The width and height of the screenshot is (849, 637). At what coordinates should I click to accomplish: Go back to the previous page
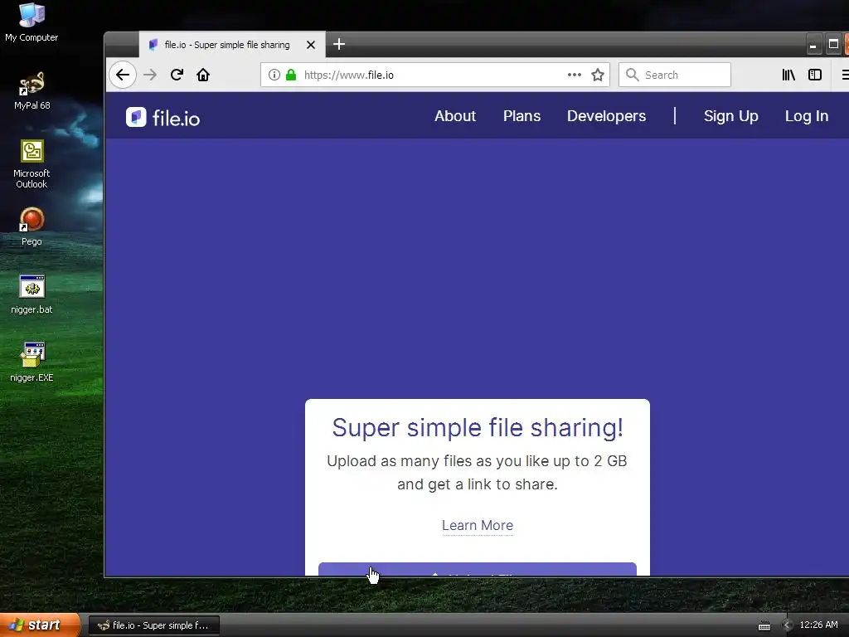tap(123, 75)
